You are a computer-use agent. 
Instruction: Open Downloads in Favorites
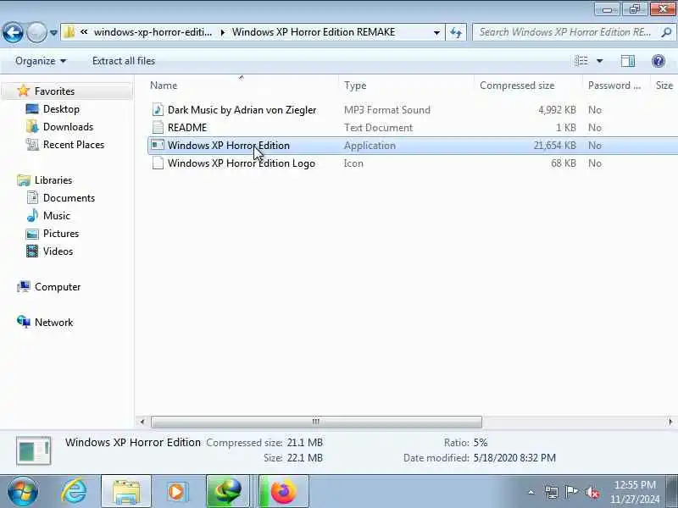click(x=68, y=126)
